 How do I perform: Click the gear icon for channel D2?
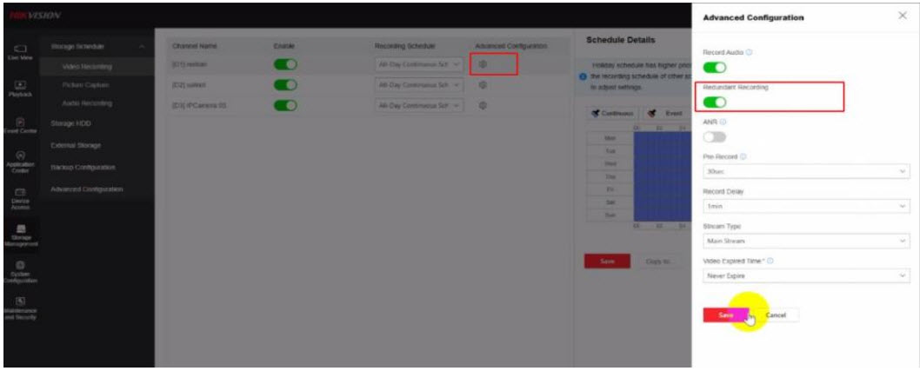pyautogui.click(x=483, y=85)
